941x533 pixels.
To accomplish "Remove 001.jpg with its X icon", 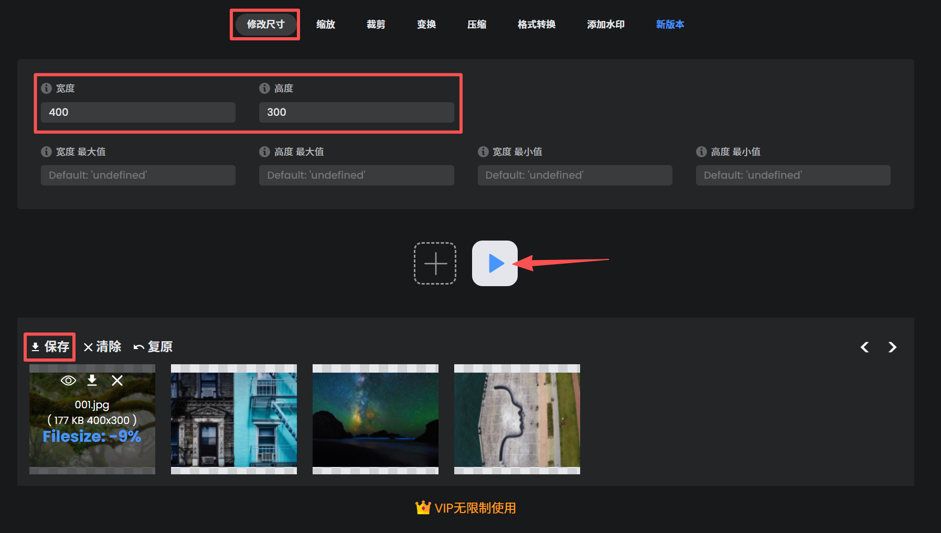I will [117, 380].
